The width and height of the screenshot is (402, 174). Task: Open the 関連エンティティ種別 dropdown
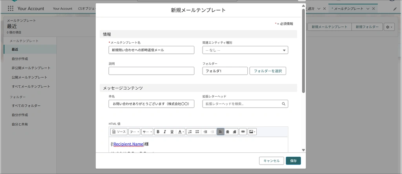pyautogui.click(x=245, y=50)
